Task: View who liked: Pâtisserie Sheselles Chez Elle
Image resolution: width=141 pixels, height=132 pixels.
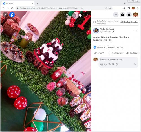Action: click(110, 47)
